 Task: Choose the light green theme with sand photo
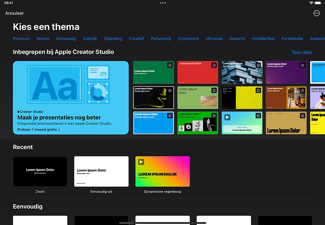[198, 98]
